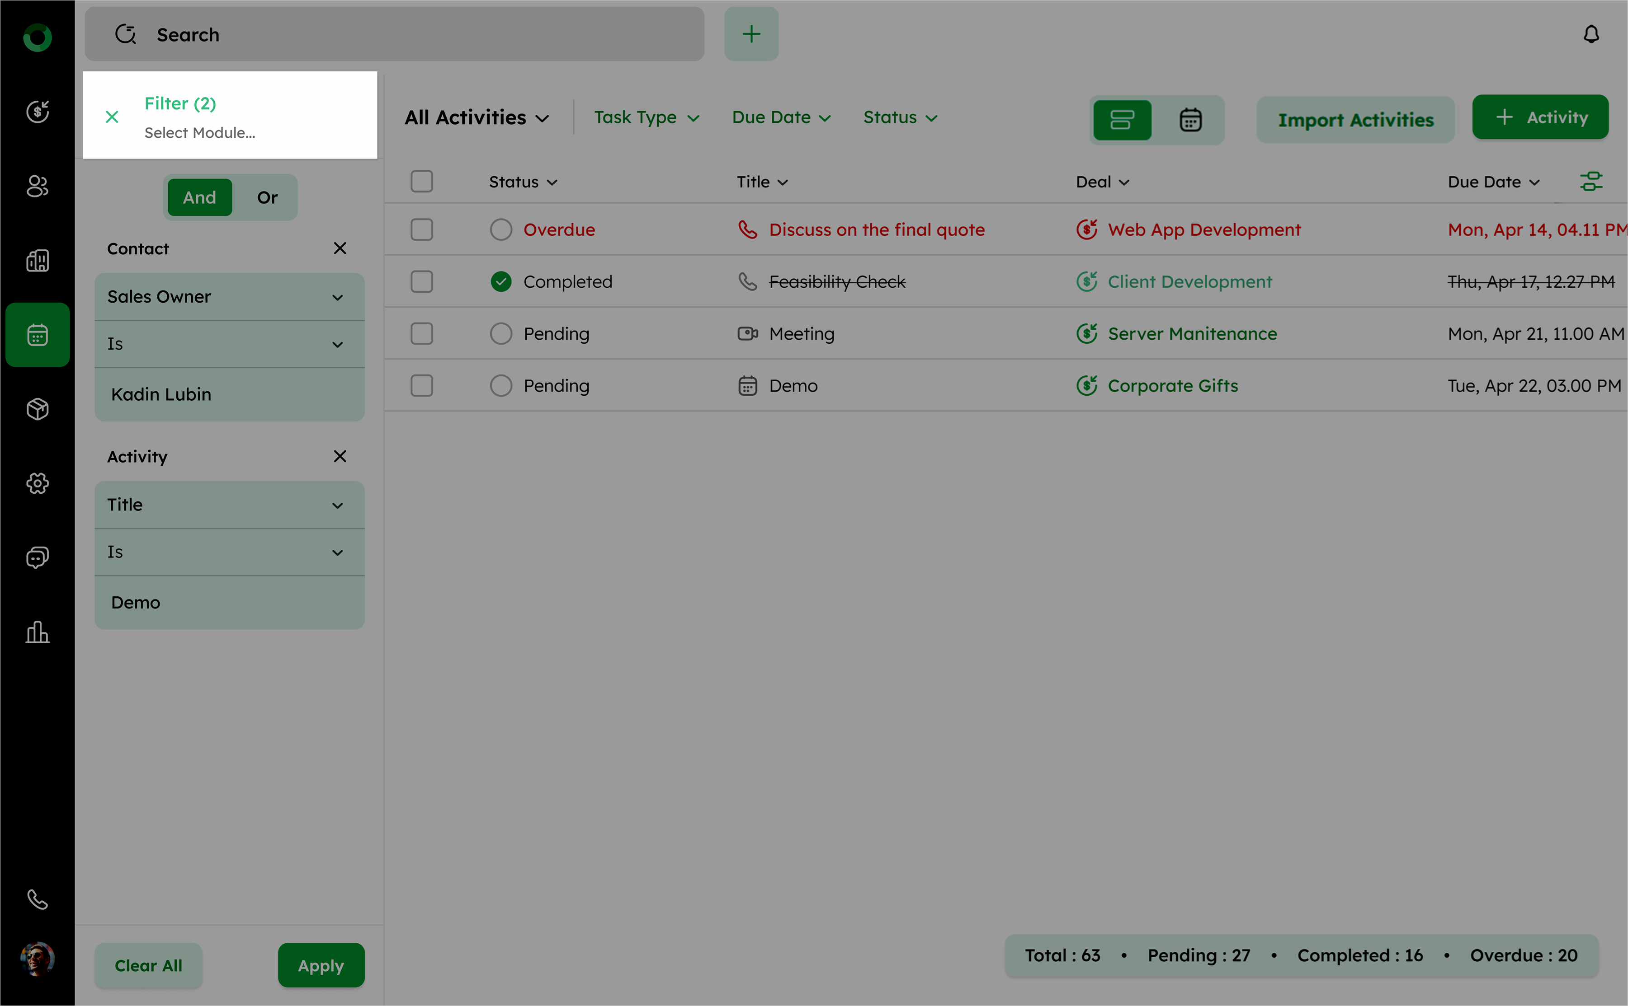
Task: Expand the Sales Owner field dropdown
Action: [x=229, y=297]
